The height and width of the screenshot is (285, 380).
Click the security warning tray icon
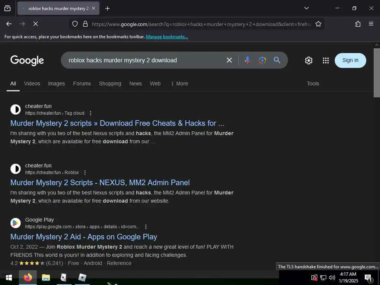(314, 278)
